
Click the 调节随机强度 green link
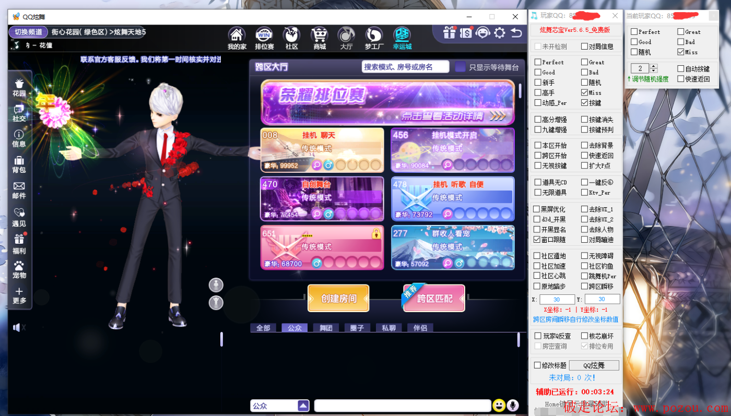tap(648, 79)
